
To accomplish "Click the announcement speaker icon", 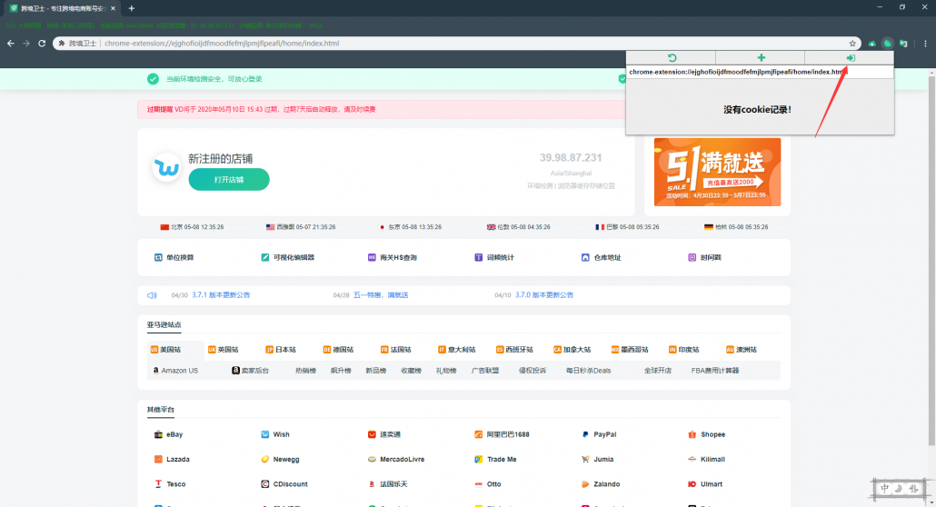I will click(152, 295).
